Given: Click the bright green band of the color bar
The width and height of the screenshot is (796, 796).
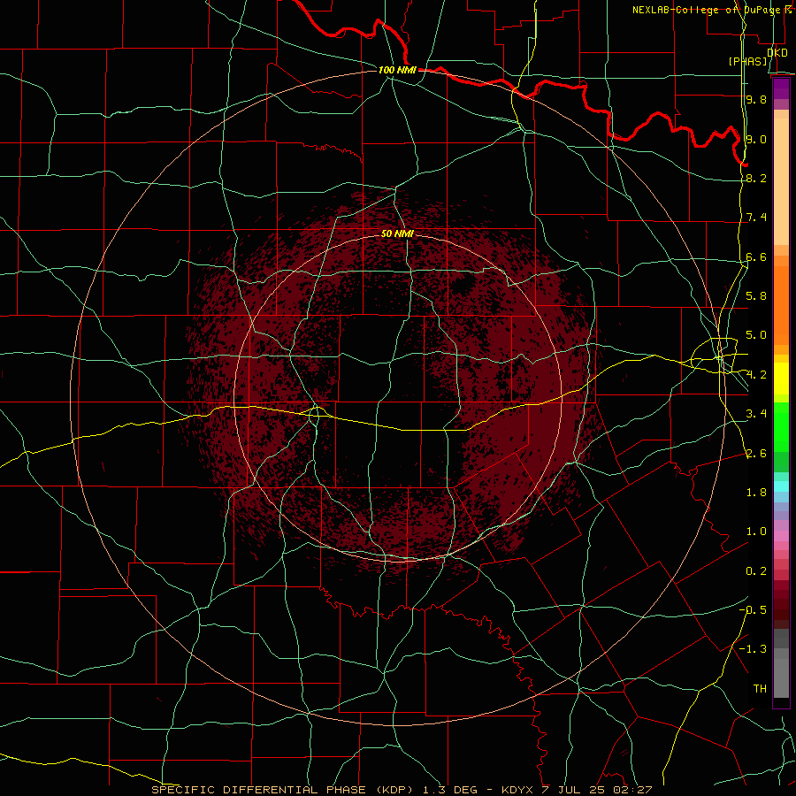Looking at the screenshot, I should pos(781,426).
